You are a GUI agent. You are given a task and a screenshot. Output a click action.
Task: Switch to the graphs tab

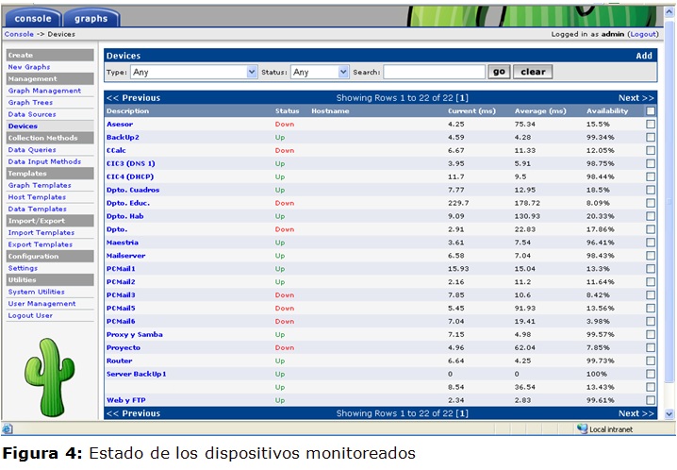[91, 18]
